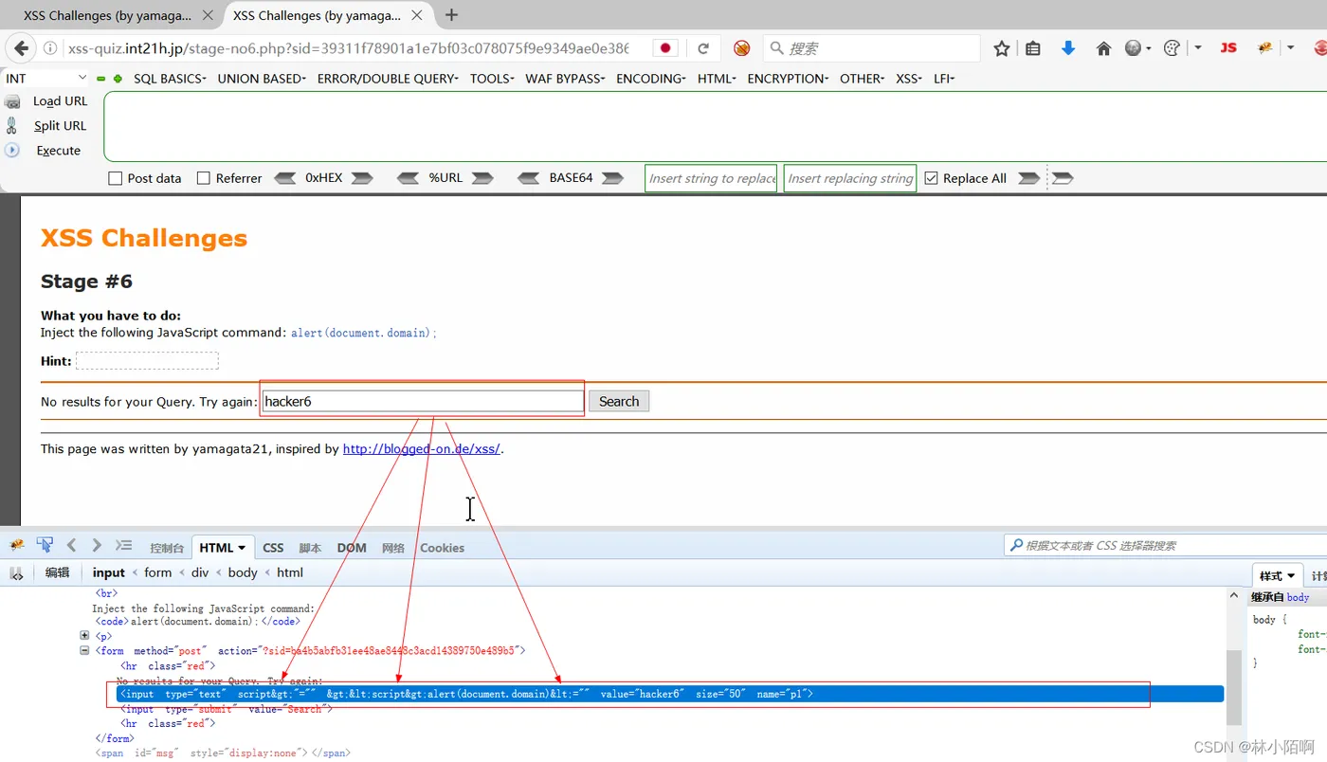The width and height of the screenshot is (1327, 762).
Task: Click the NoScript blocked icon beside reload
Action: click(742, 48)
